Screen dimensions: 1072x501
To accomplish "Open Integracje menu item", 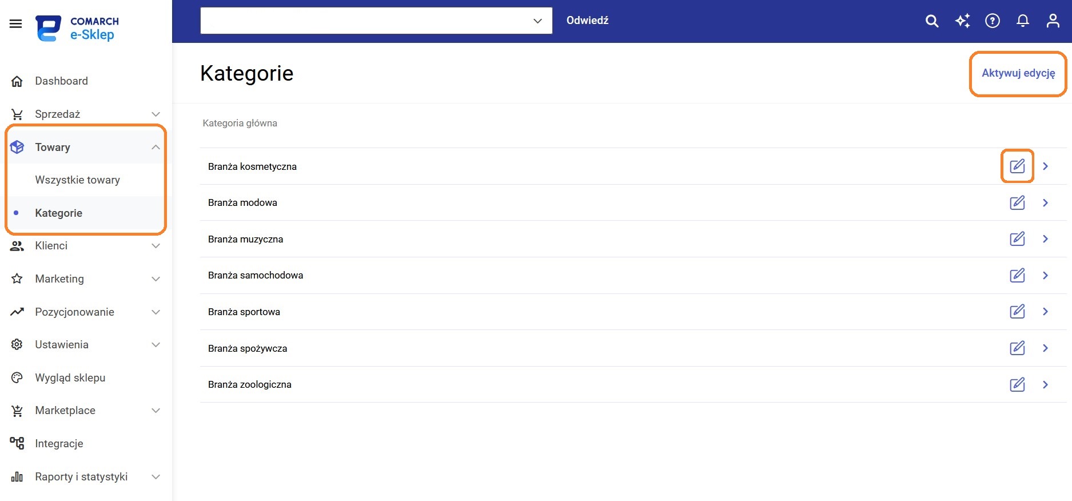I will [59, 443].
